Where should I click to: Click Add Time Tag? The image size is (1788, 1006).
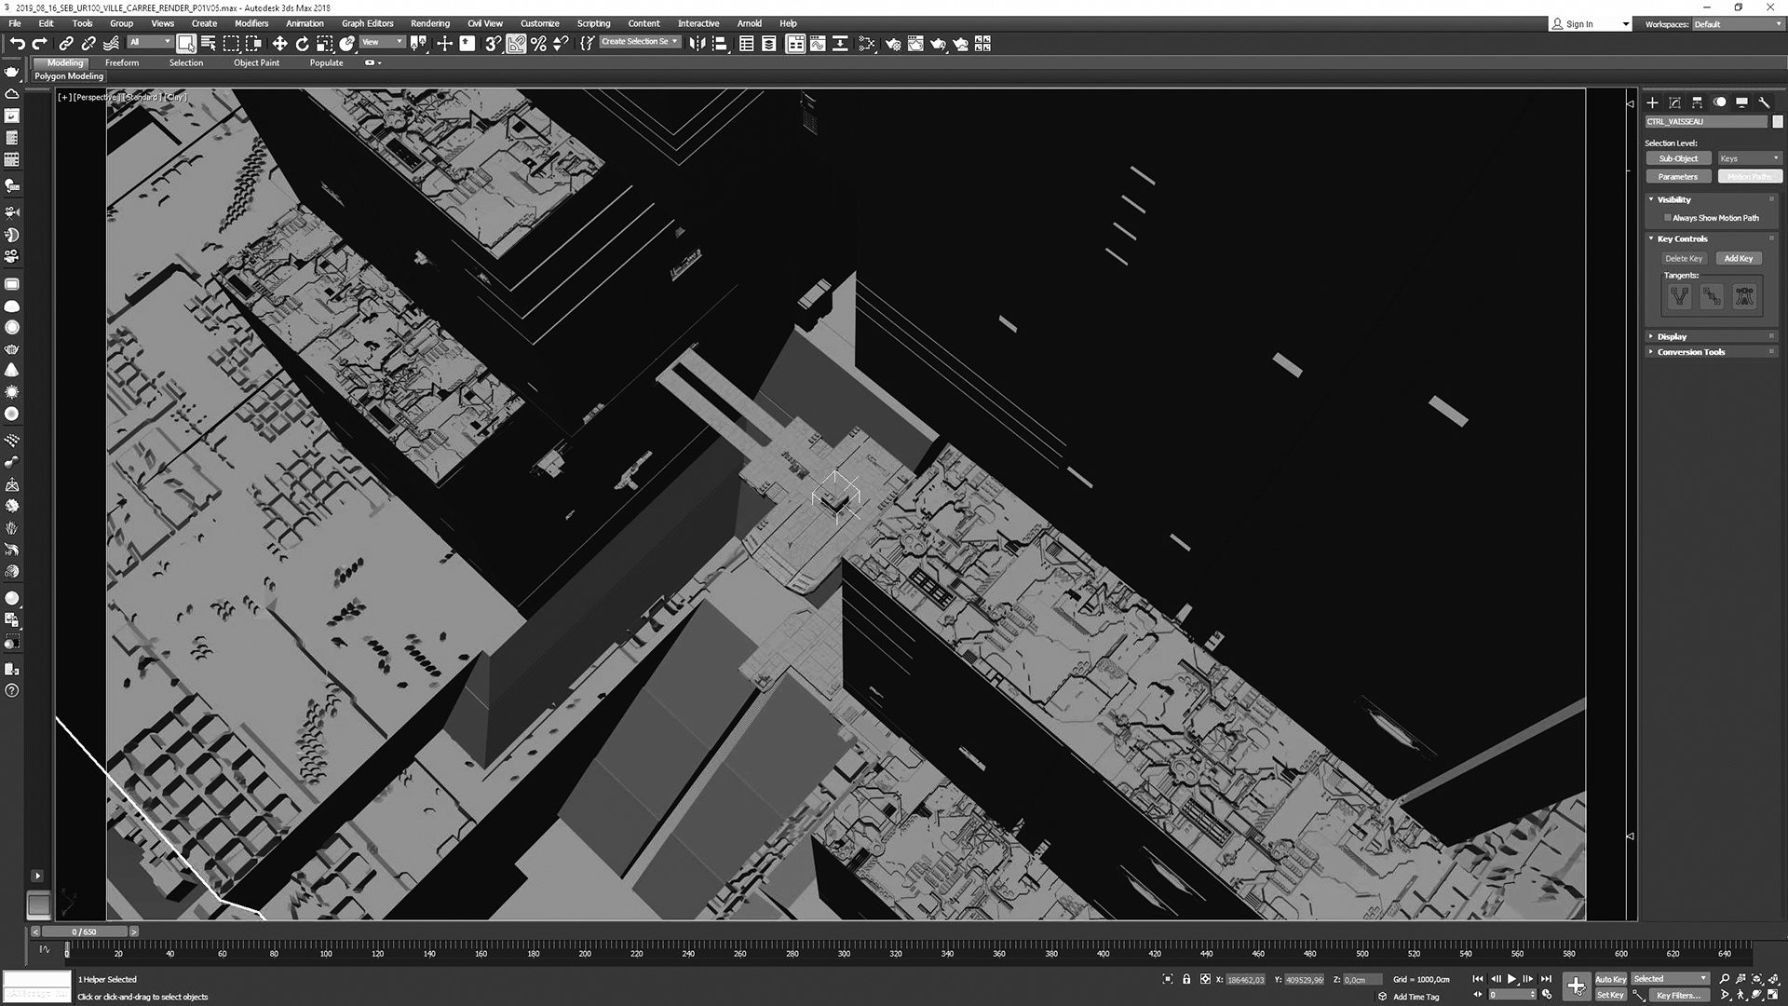[1415, 997]
